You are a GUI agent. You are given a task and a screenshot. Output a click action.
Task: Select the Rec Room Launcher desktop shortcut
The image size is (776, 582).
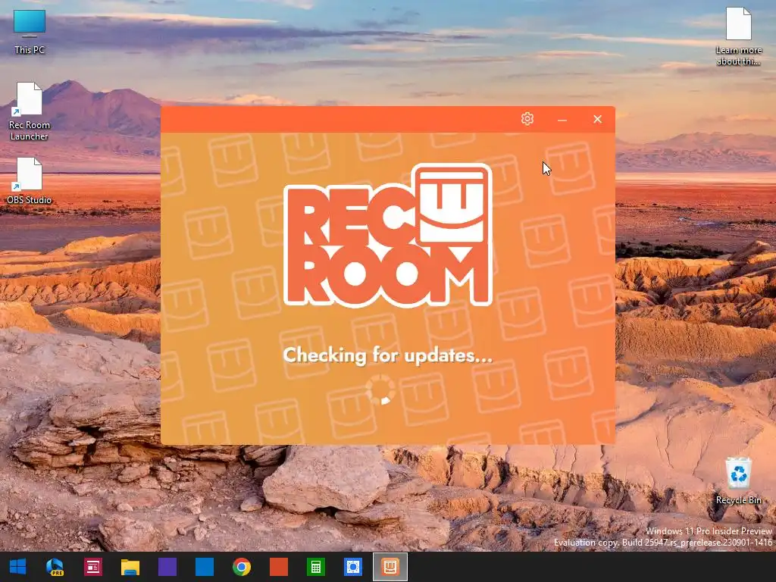30,111
